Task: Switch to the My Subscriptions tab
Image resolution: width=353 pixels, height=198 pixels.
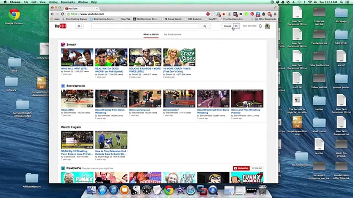Action: point(173,34)
